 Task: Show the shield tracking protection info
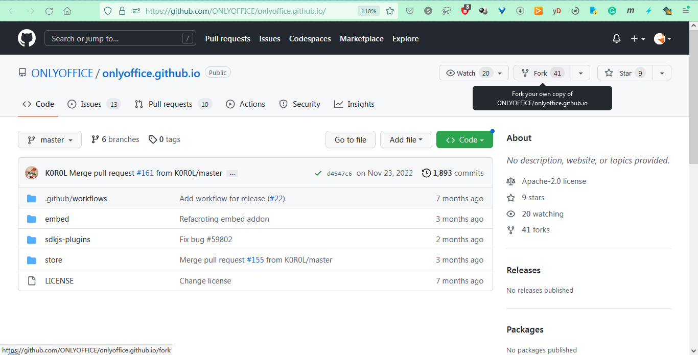point(107,11)
